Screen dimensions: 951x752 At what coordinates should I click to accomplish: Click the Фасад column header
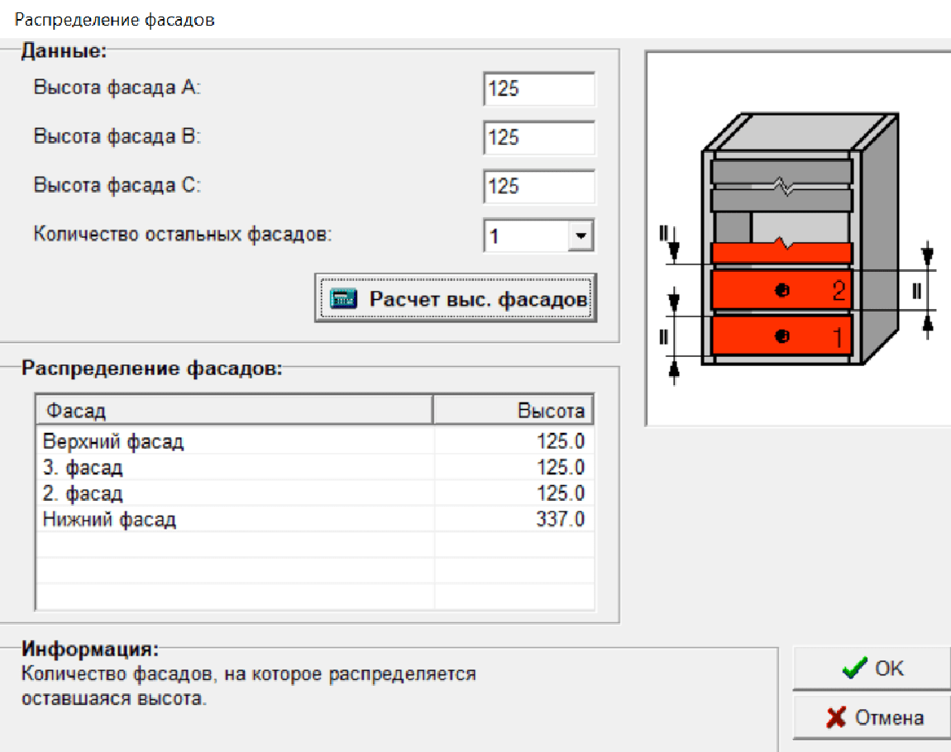pyautogui.click(x=234, y=411)
